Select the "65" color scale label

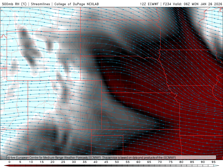click(x=149, y=162)
